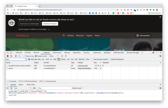Viewport: 168px width, 108px height.
Task: Open the Lighthouse tab
Action: click(x=97, y=53)
